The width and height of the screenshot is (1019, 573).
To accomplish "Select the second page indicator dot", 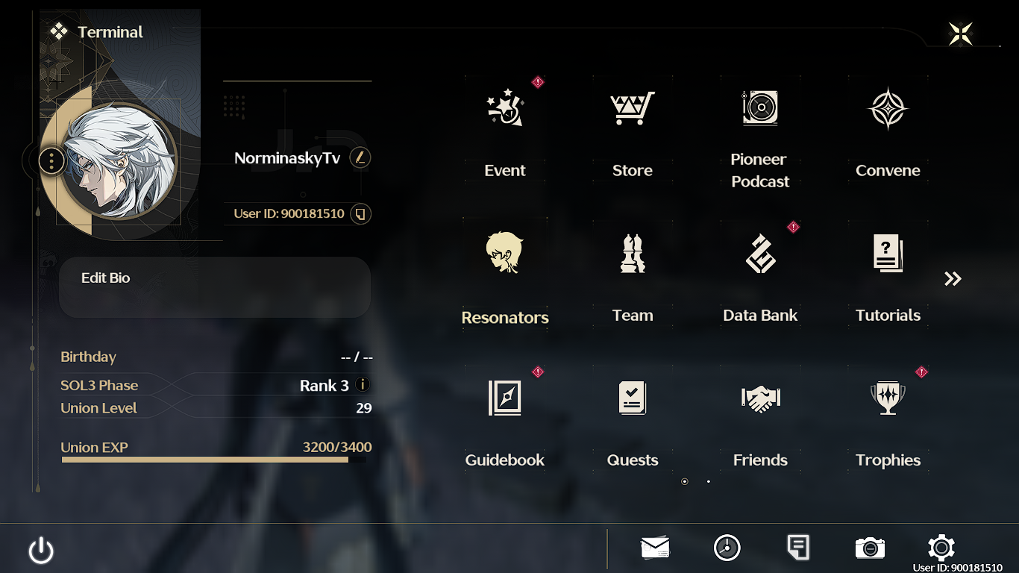I will click(x=708, y=482).
